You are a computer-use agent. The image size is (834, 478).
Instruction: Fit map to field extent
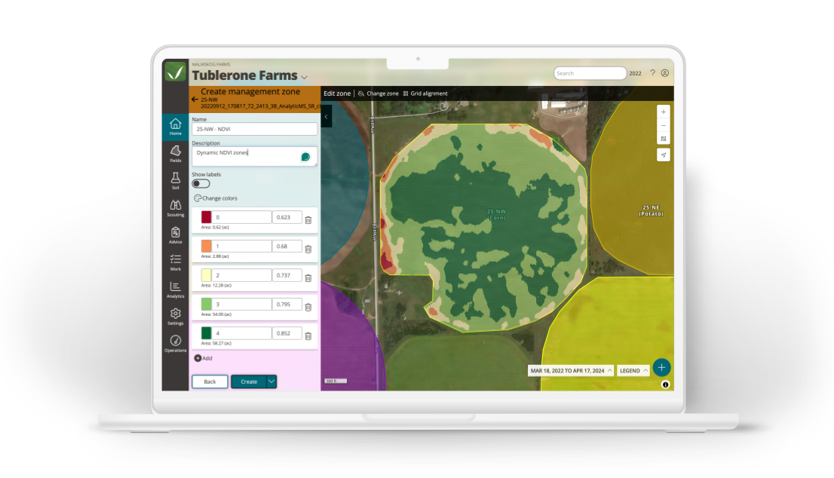(x=664, y=139)
